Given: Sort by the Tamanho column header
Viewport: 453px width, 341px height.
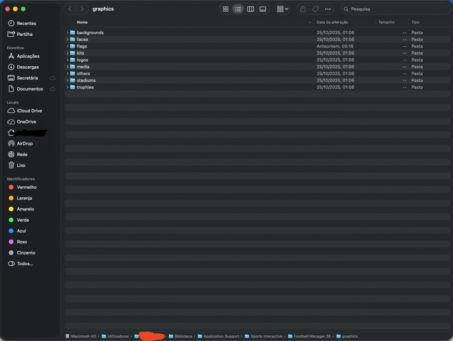Looking at the screenshot, I should tap(386, 22).
